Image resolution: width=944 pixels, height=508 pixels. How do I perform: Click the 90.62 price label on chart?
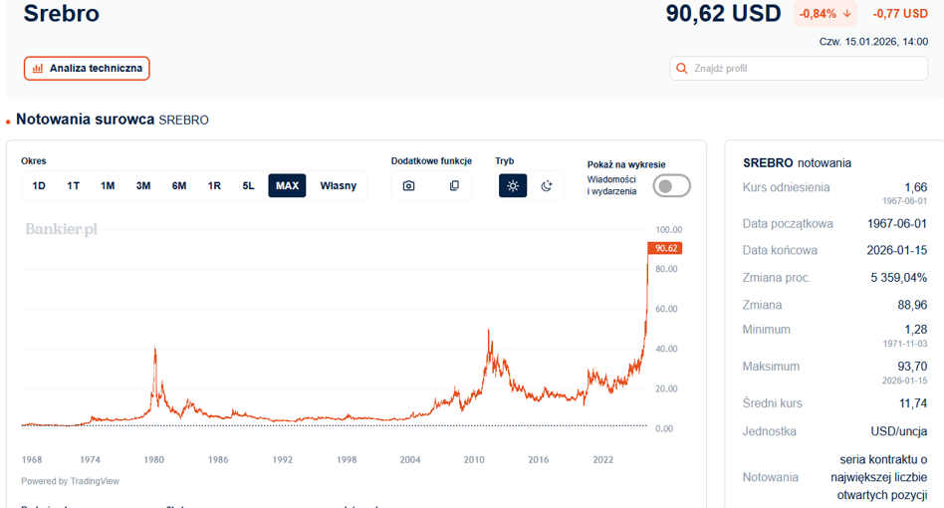coord(665,248)
